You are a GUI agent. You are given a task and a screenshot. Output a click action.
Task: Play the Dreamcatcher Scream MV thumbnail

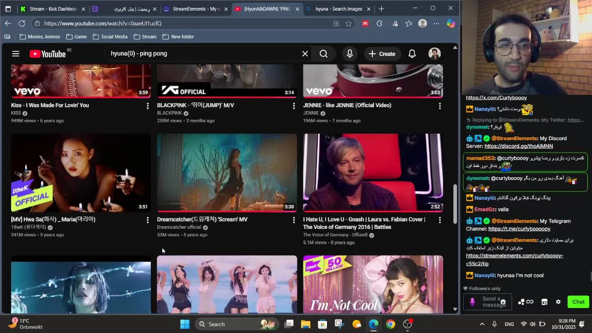tap(227, 173)
